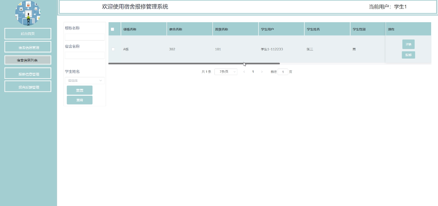Tick the select-all checkbox in table header
Screen dimensions: 438x206
coord(113,29)
